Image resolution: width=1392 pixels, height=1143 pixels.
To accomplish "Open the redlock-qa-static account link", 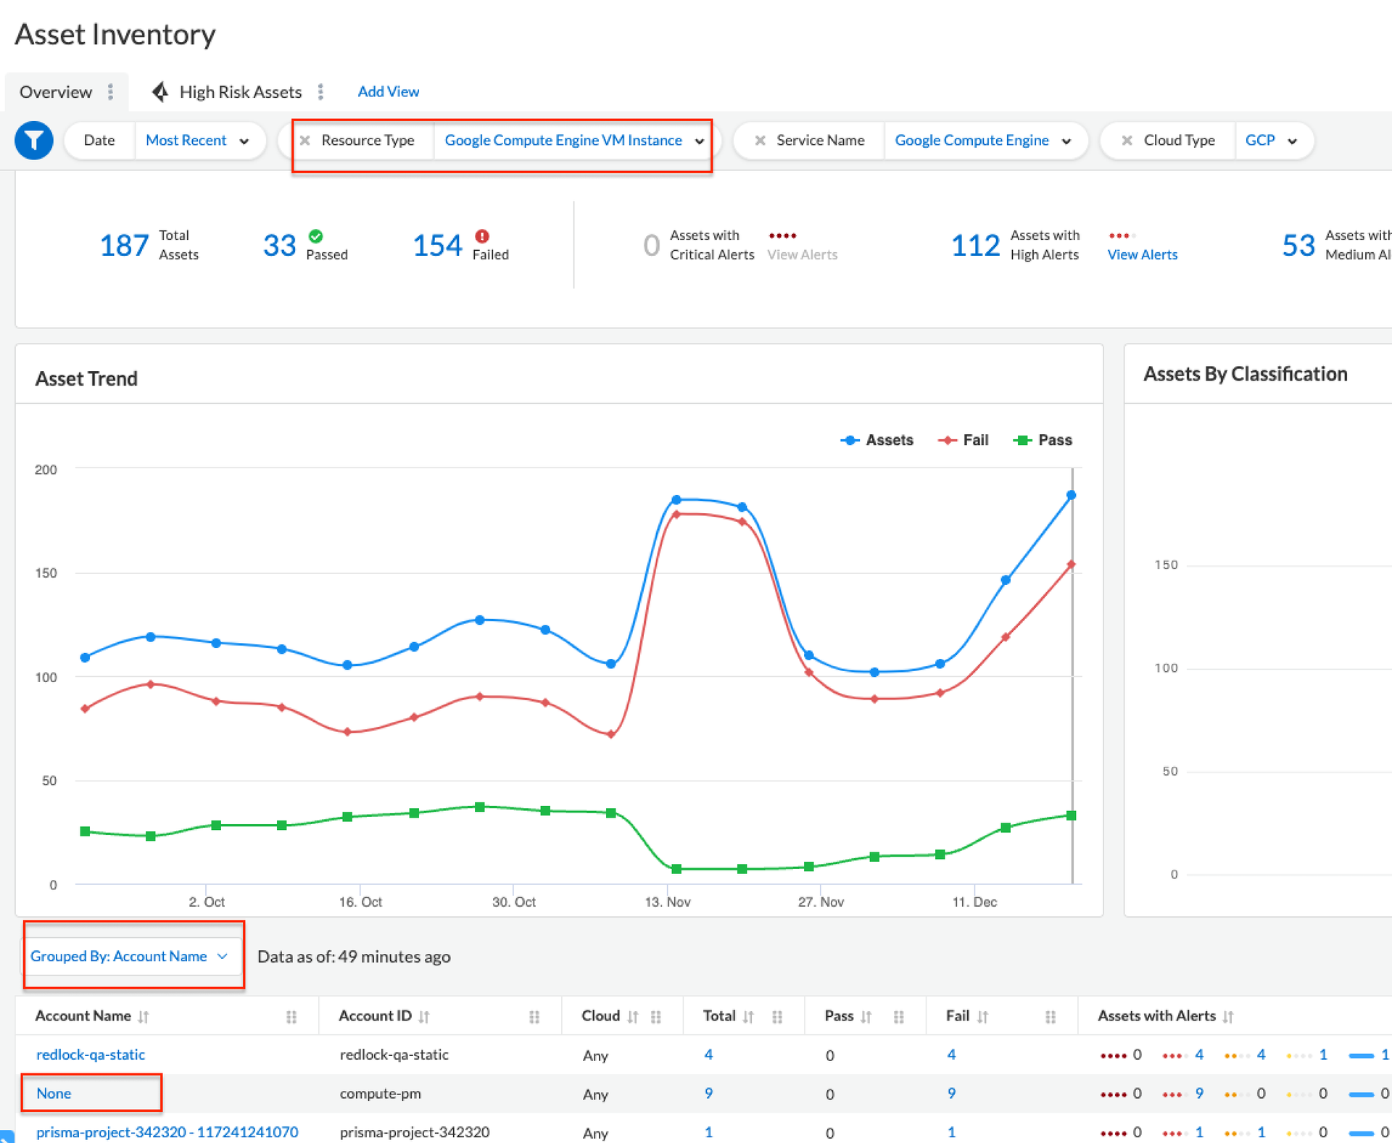I will pyautogui.click(x=91, y=1055).
